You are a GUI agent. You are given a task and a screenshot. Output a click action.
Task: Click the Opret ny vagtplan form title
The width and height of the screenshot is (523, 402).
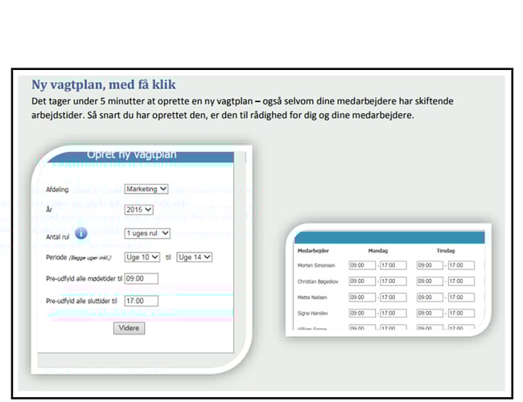coord(132,154)
